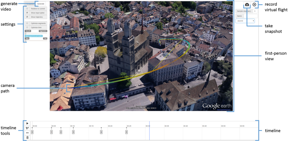Start recording the virtual flight

click(x=254, y=5)
